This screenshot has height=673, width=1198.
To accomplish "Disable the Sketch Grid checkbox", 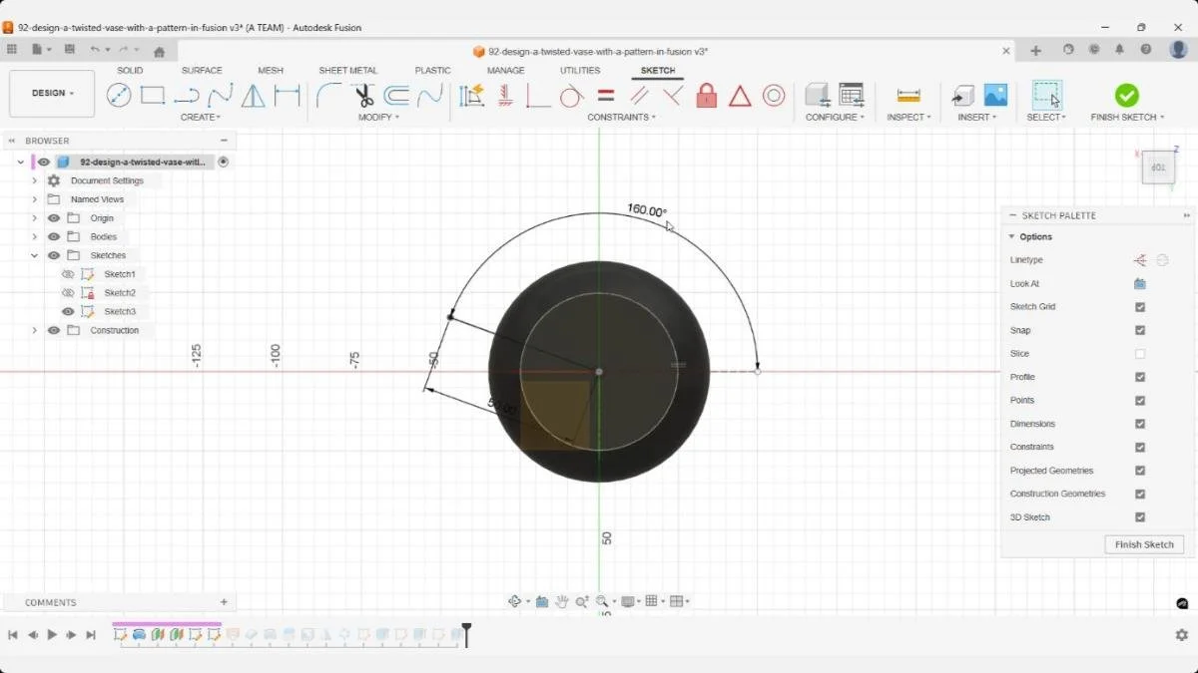I will (x=1140, y=306).
